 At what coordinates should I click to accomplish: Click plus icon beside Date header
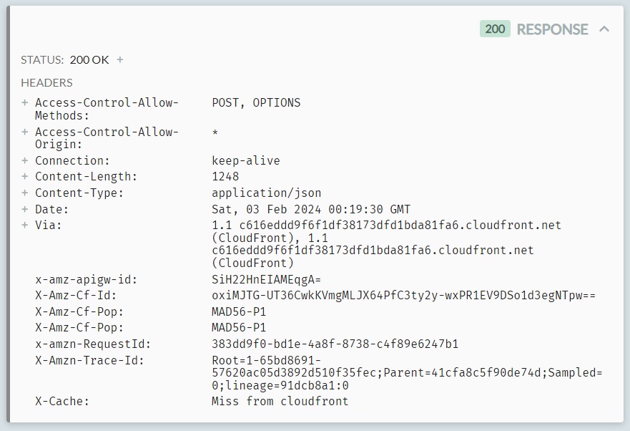pos(25,209)
